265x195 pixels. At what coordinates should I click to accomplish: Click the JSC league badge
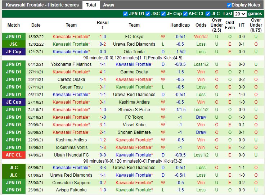pos(14,44)
